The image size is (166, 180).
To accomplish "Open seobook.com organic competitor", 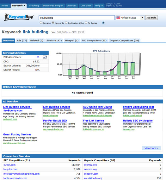I will pos(91,174).
